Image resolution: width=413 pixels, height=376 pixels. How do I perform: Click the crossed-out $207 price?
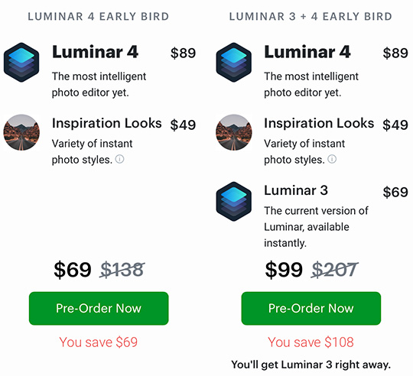click(x=334, y=270)
